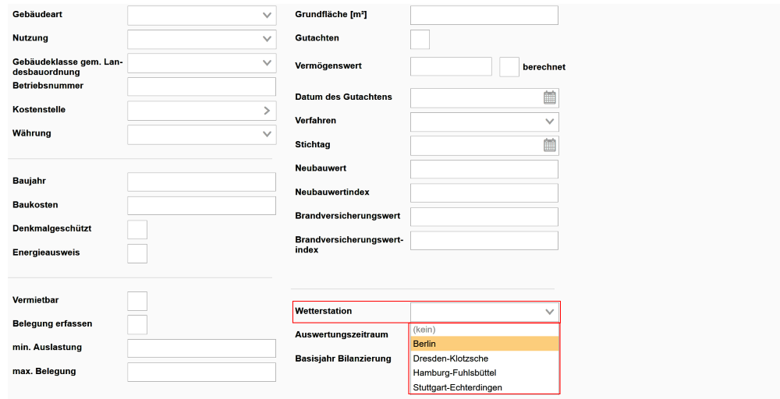Click into the Baujahr input field
The image size is (780, 399).
pos(201,182)
